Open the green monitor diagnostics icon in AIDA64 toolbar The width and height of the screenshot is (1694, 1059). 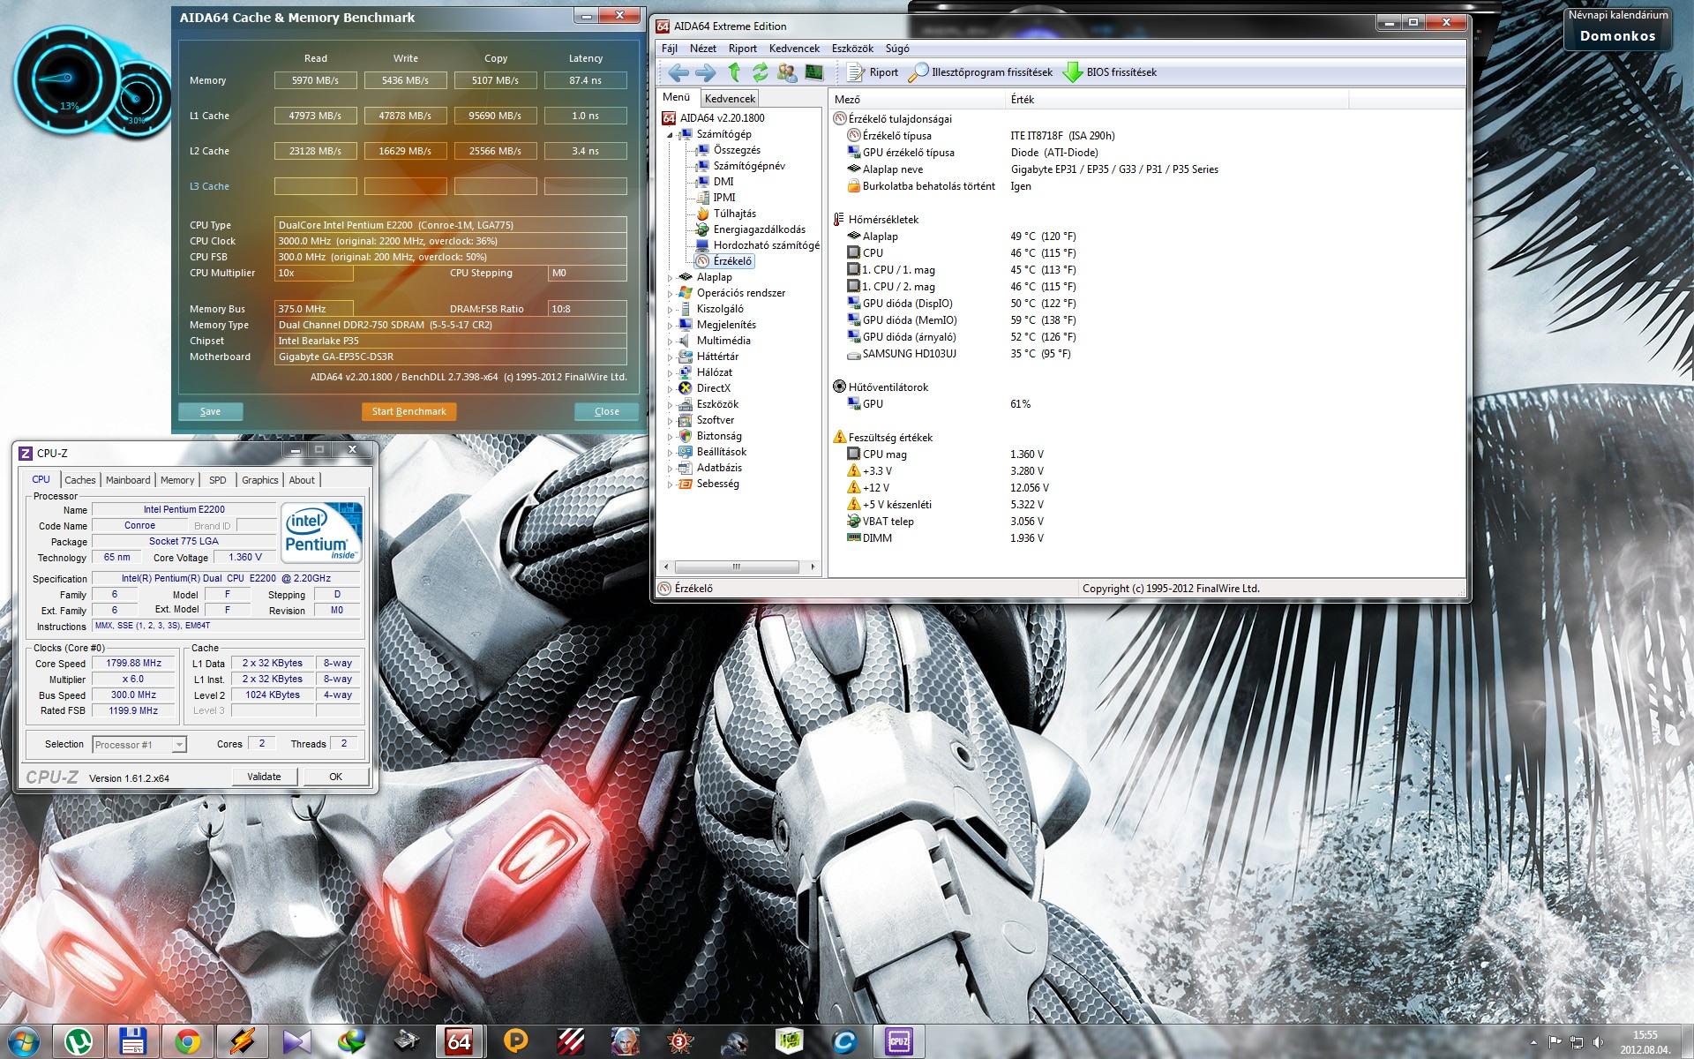813,72
